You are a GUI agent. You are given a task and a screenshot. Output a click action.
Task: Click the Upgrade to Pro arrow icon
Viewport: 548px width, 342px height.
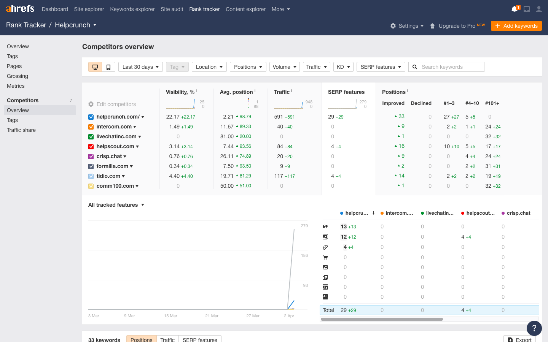432,26
